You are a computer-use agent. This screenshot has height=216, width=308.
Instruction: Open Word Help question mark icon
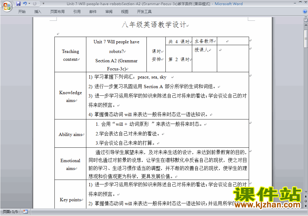tap(305, 12)
